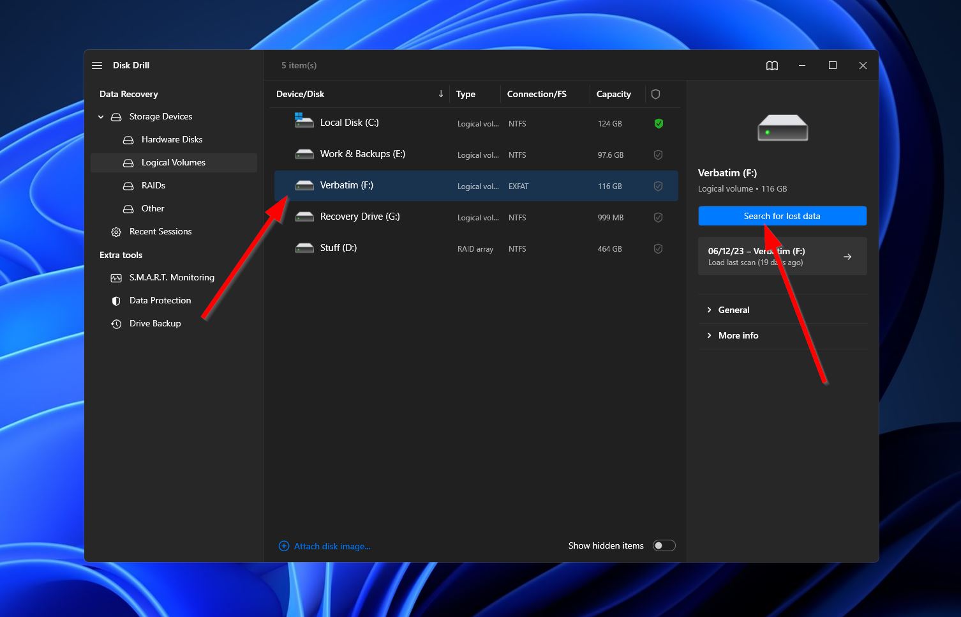Click the plus icon beside Attach disk image

[x=284, y=546]
